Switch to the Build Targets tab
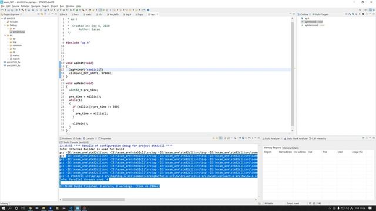The height and width of the screenshot is (211, 376). pos(320,14)
